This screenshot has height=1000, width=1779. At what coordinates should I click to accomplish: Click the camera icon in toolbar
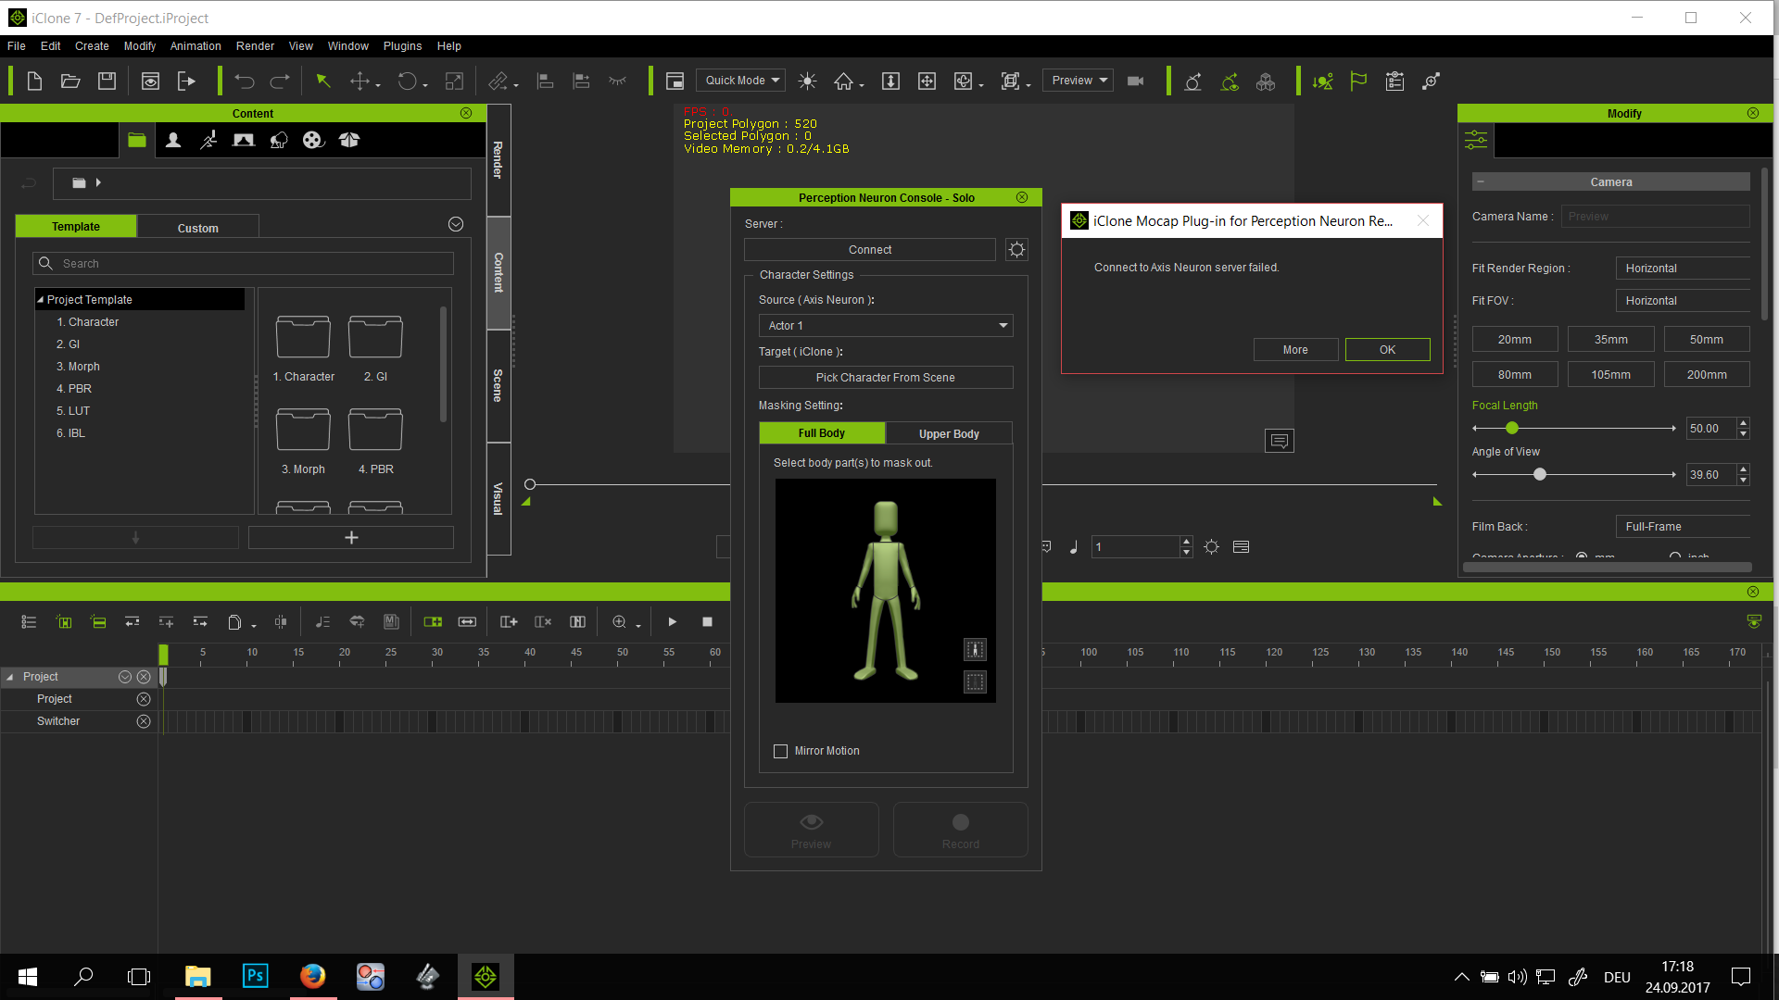[1134, 81]
